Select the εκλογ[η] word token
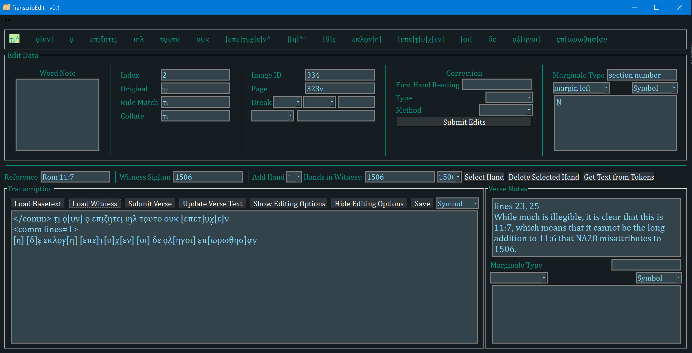 [366, 39]
